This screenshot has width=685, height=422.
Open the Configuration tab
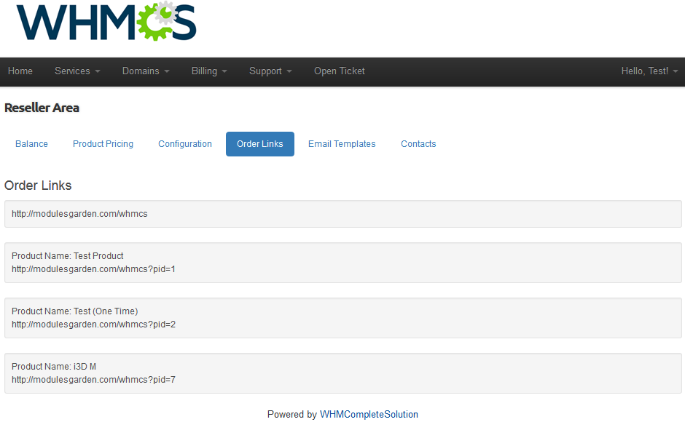click(x=185, y=144)
